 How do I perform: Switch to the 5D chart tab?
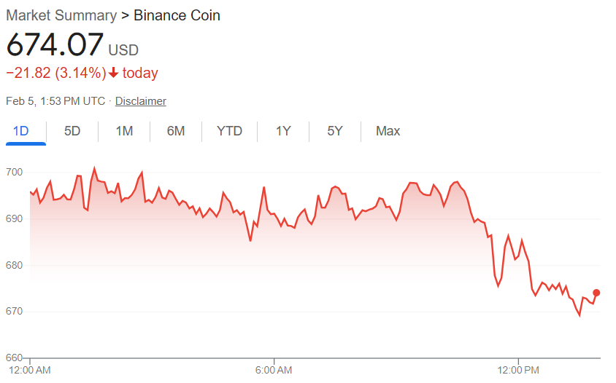pos(72,131)
